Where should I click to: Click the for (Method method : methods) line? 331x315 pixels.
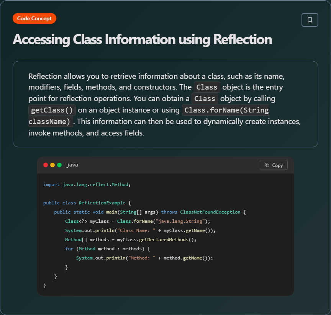point(107,249)
